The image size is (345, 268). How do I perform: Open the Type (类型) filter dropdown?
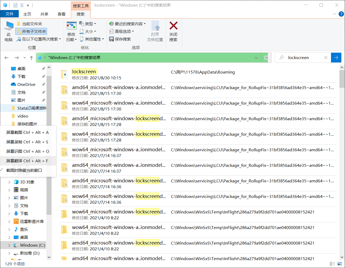click(88, 24)
